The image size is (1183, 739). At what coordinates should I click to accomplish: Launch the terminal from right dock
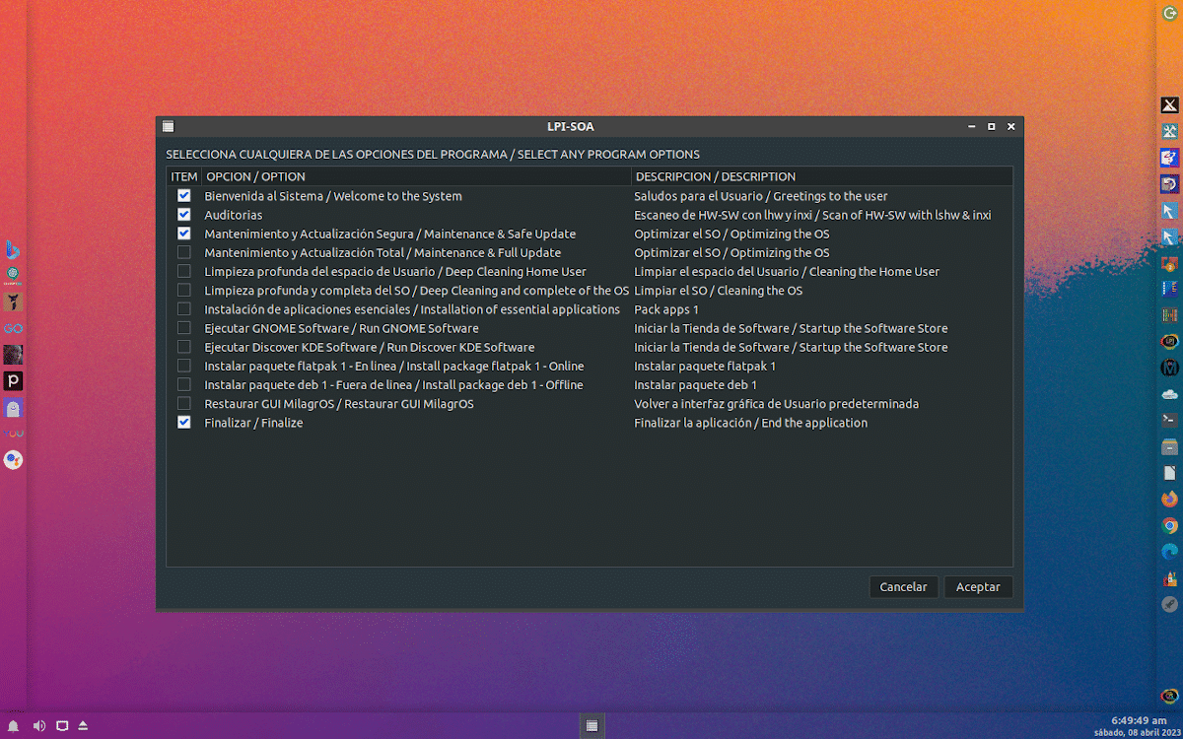click(1170, 420)
